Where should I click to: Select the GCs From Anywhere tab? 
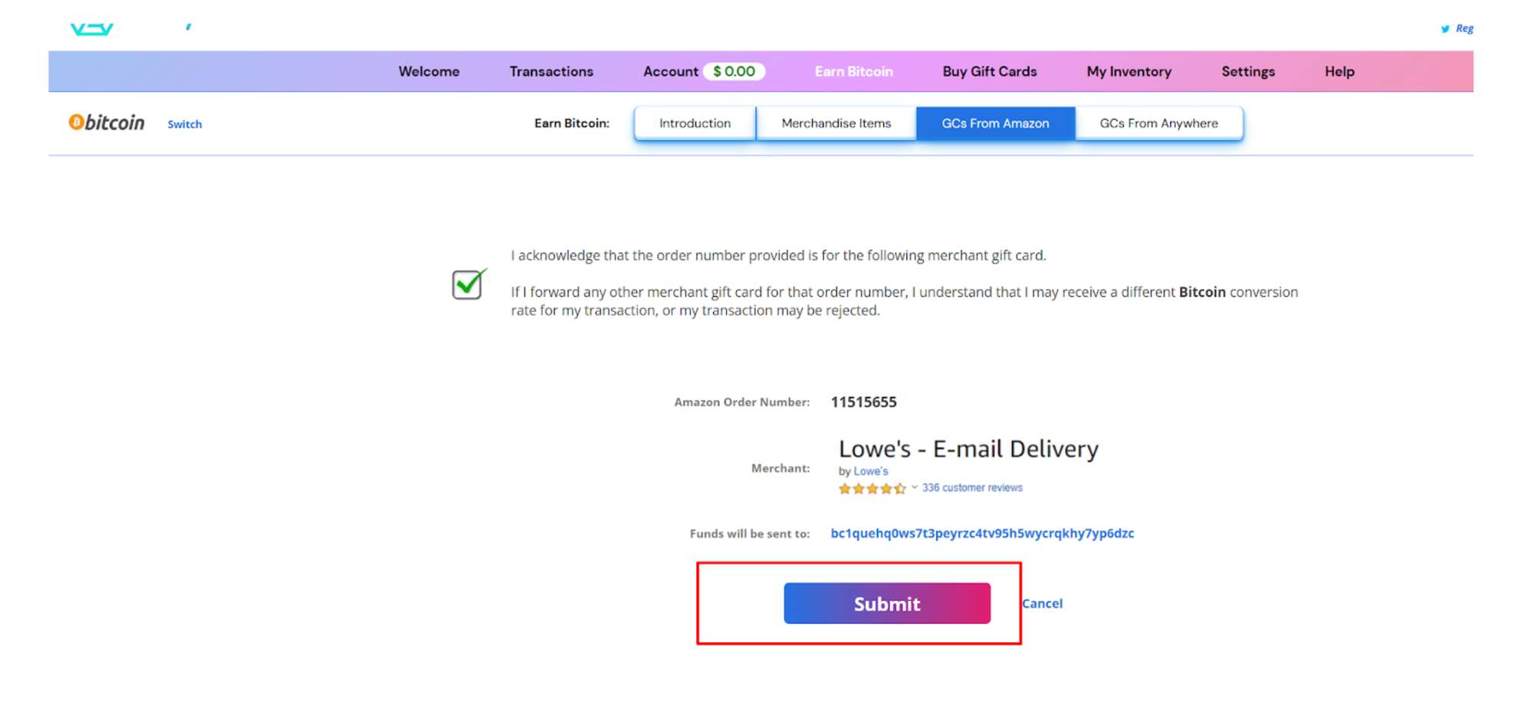click(x=1158, y=123)
